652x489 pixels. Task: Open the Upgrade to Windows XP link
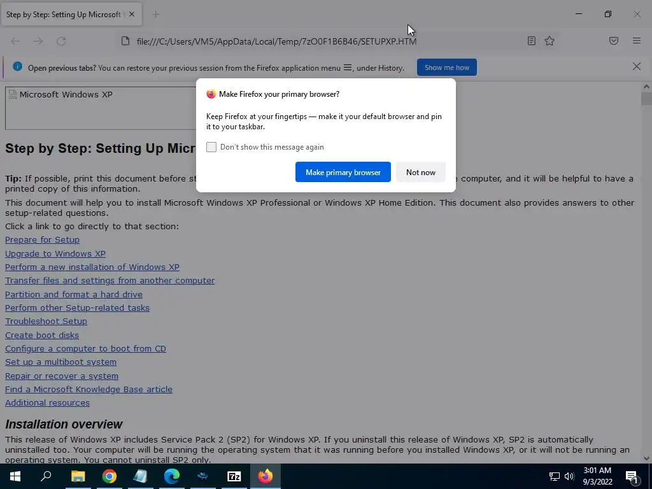coord(55,253)
